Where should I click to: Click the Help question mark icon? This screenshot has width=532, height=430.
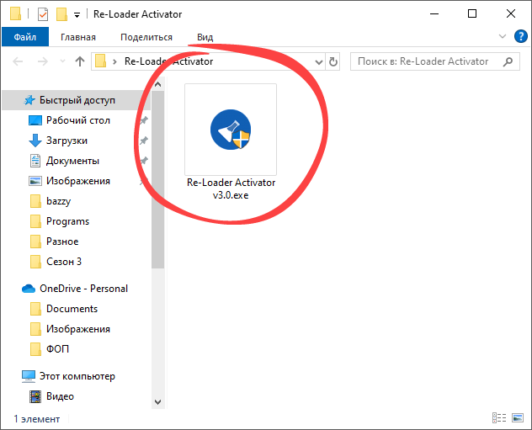point(521,36)
